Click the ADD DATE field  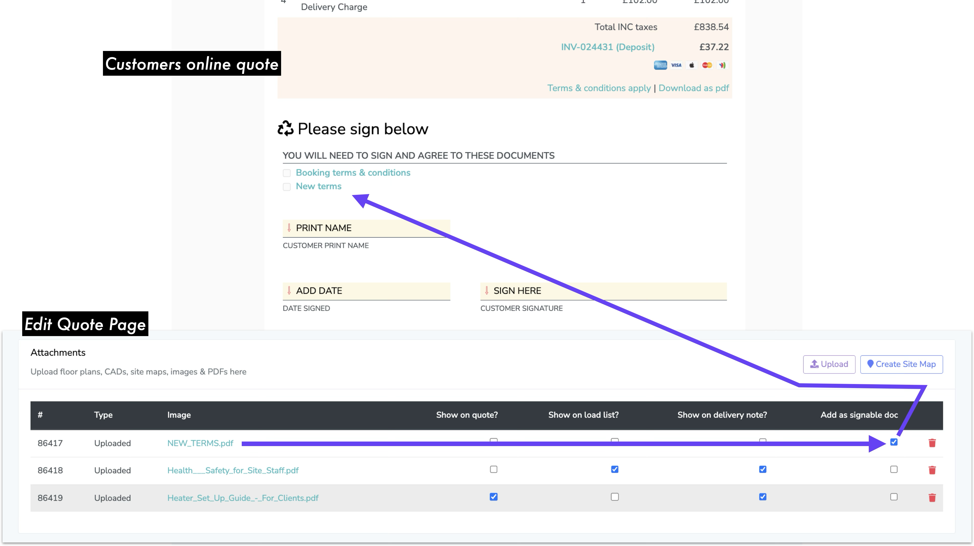click(x=366, y=291)
